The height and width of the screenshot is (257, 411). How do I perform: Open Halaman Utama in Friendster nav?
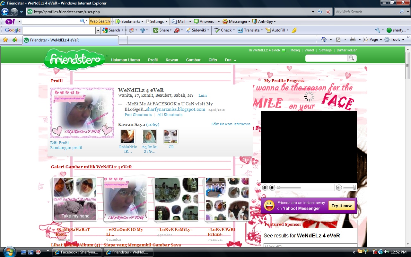(126, 60)
